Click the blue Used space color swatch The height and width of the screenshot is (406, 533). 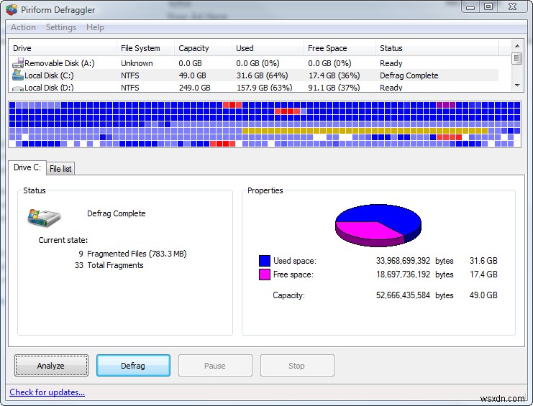[265, 261]
